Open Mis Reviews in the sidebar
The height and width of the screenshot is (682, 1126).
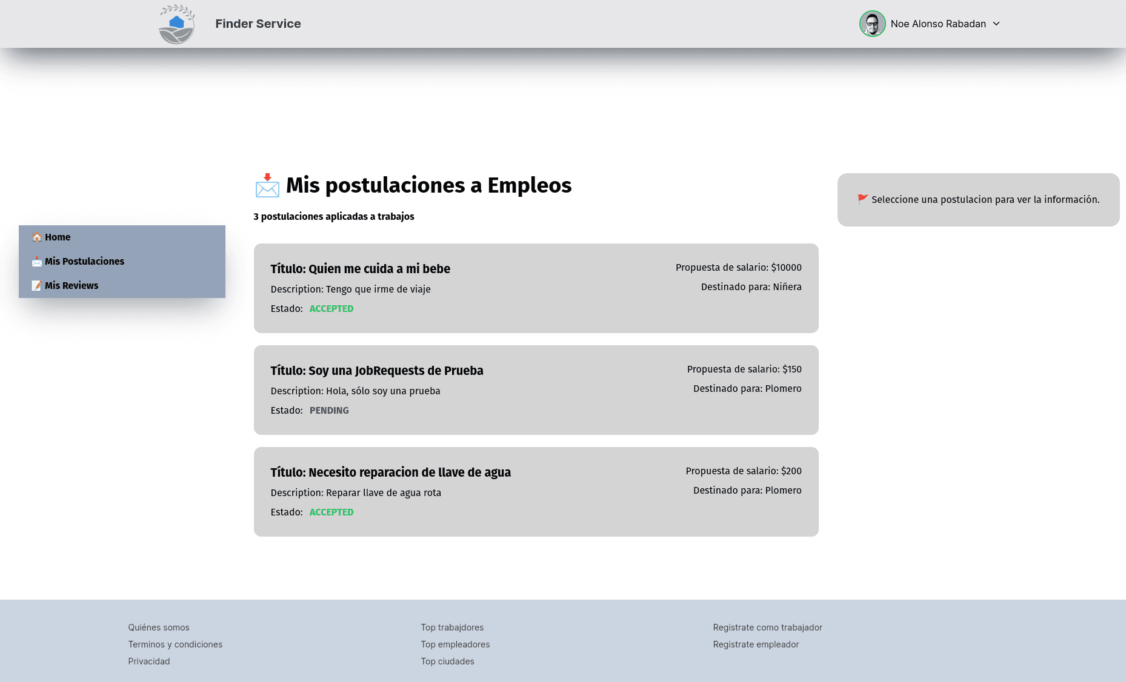coord(72,285)
